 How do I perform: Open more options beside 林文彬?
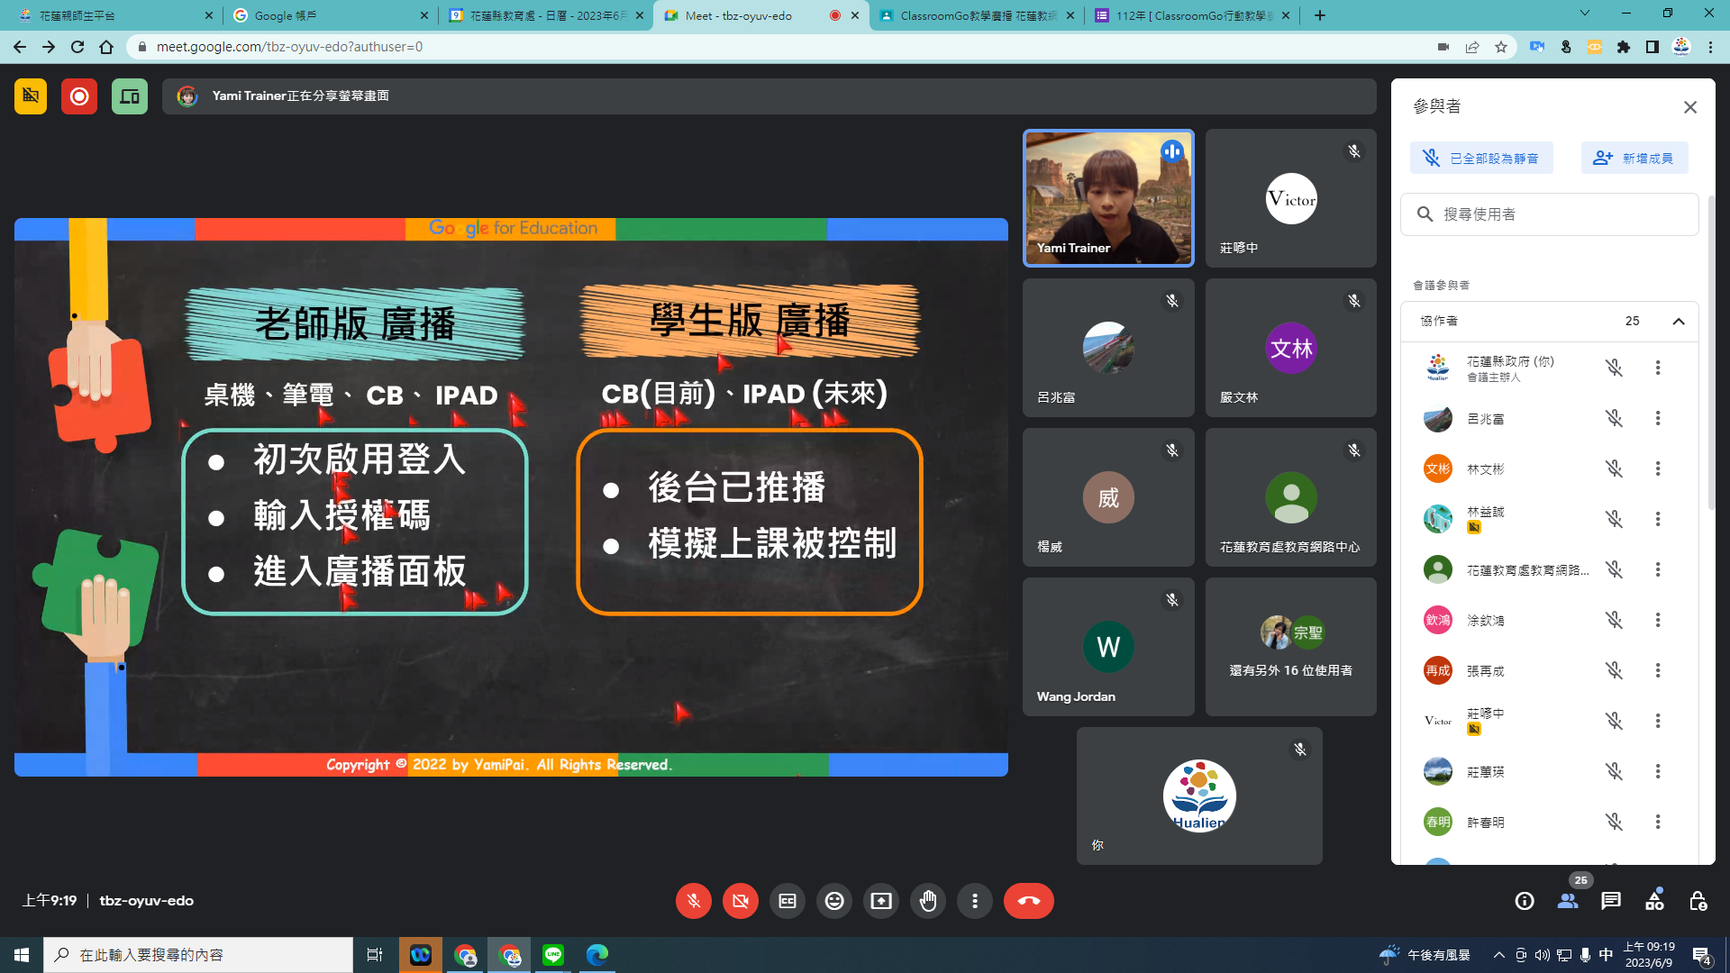tap(1658, 469)
